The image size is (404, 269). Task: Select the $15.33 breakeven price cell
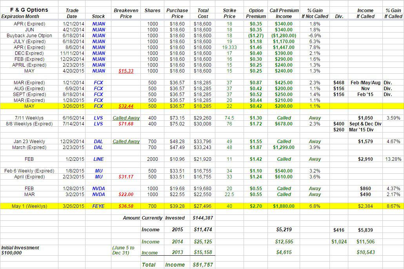[x=126, y=71]
